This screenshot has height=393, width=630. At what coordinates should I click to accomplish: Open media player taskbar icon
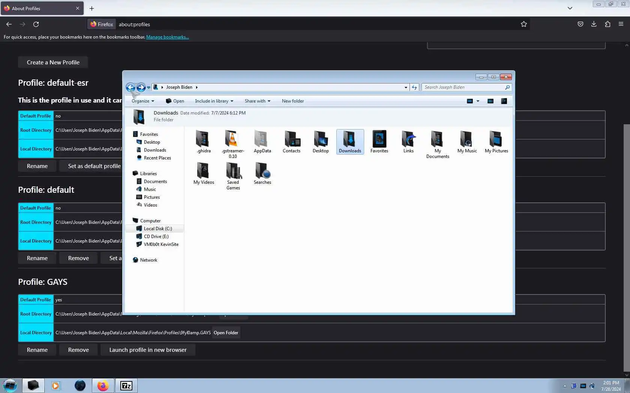(55, 386)
